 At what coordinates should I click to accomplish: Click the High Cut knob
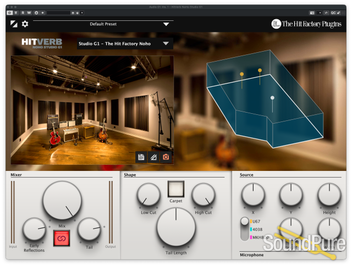tap(204, 195)
